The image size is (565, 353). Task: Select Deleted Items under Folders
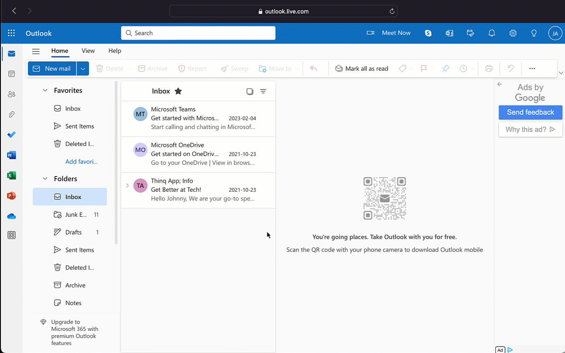pos(70,268)
